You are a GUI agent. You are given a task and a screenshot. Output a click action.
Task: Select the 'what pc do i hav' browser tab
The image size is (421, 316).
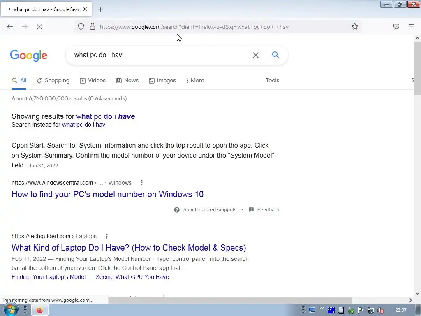[46, 9]
